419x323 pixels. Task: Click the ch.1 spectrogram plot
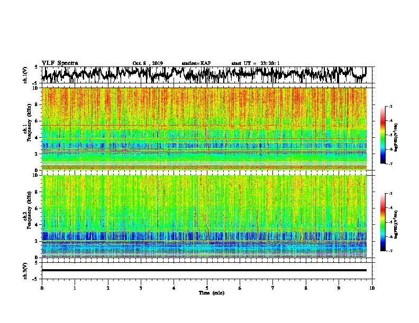point(204,129)
